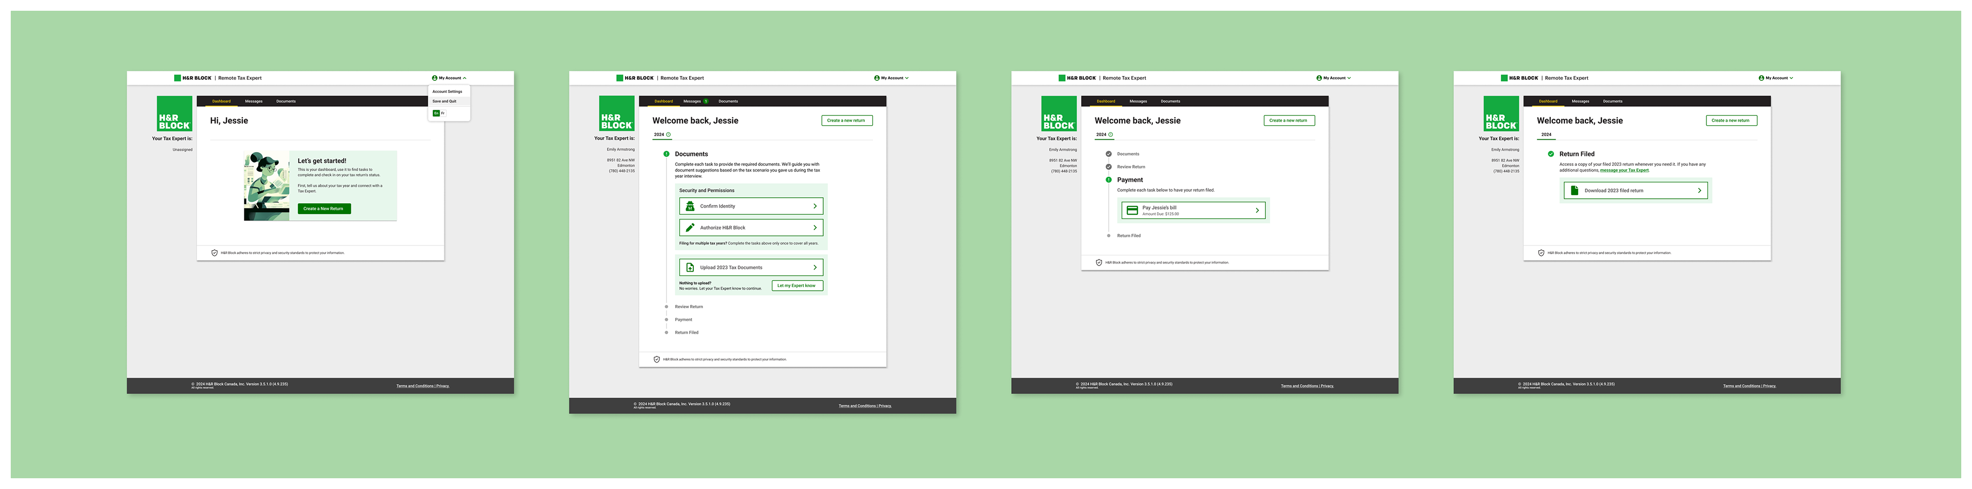Image resolution: width=1972 pixels, height=489 pixels.
Task: Open My Account dropdown on Documents screen
Action: (892, 78)
